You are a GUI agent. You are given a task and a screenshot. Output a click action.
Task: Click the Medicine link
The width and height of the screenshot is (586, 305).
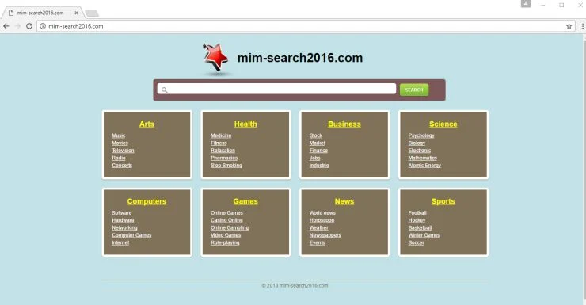[221, 135]
